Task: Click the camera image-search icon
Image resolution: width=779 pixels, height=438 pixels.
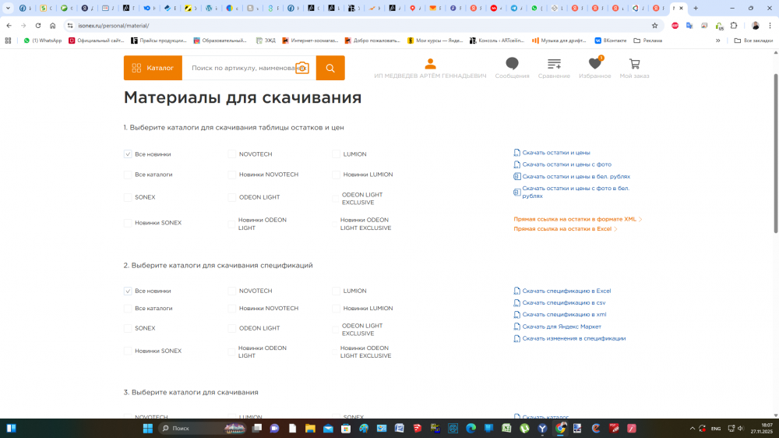Action: [x=302, y=68]
